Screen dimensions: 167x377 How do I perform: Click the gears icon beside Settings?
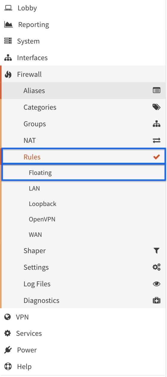point(156,267)
